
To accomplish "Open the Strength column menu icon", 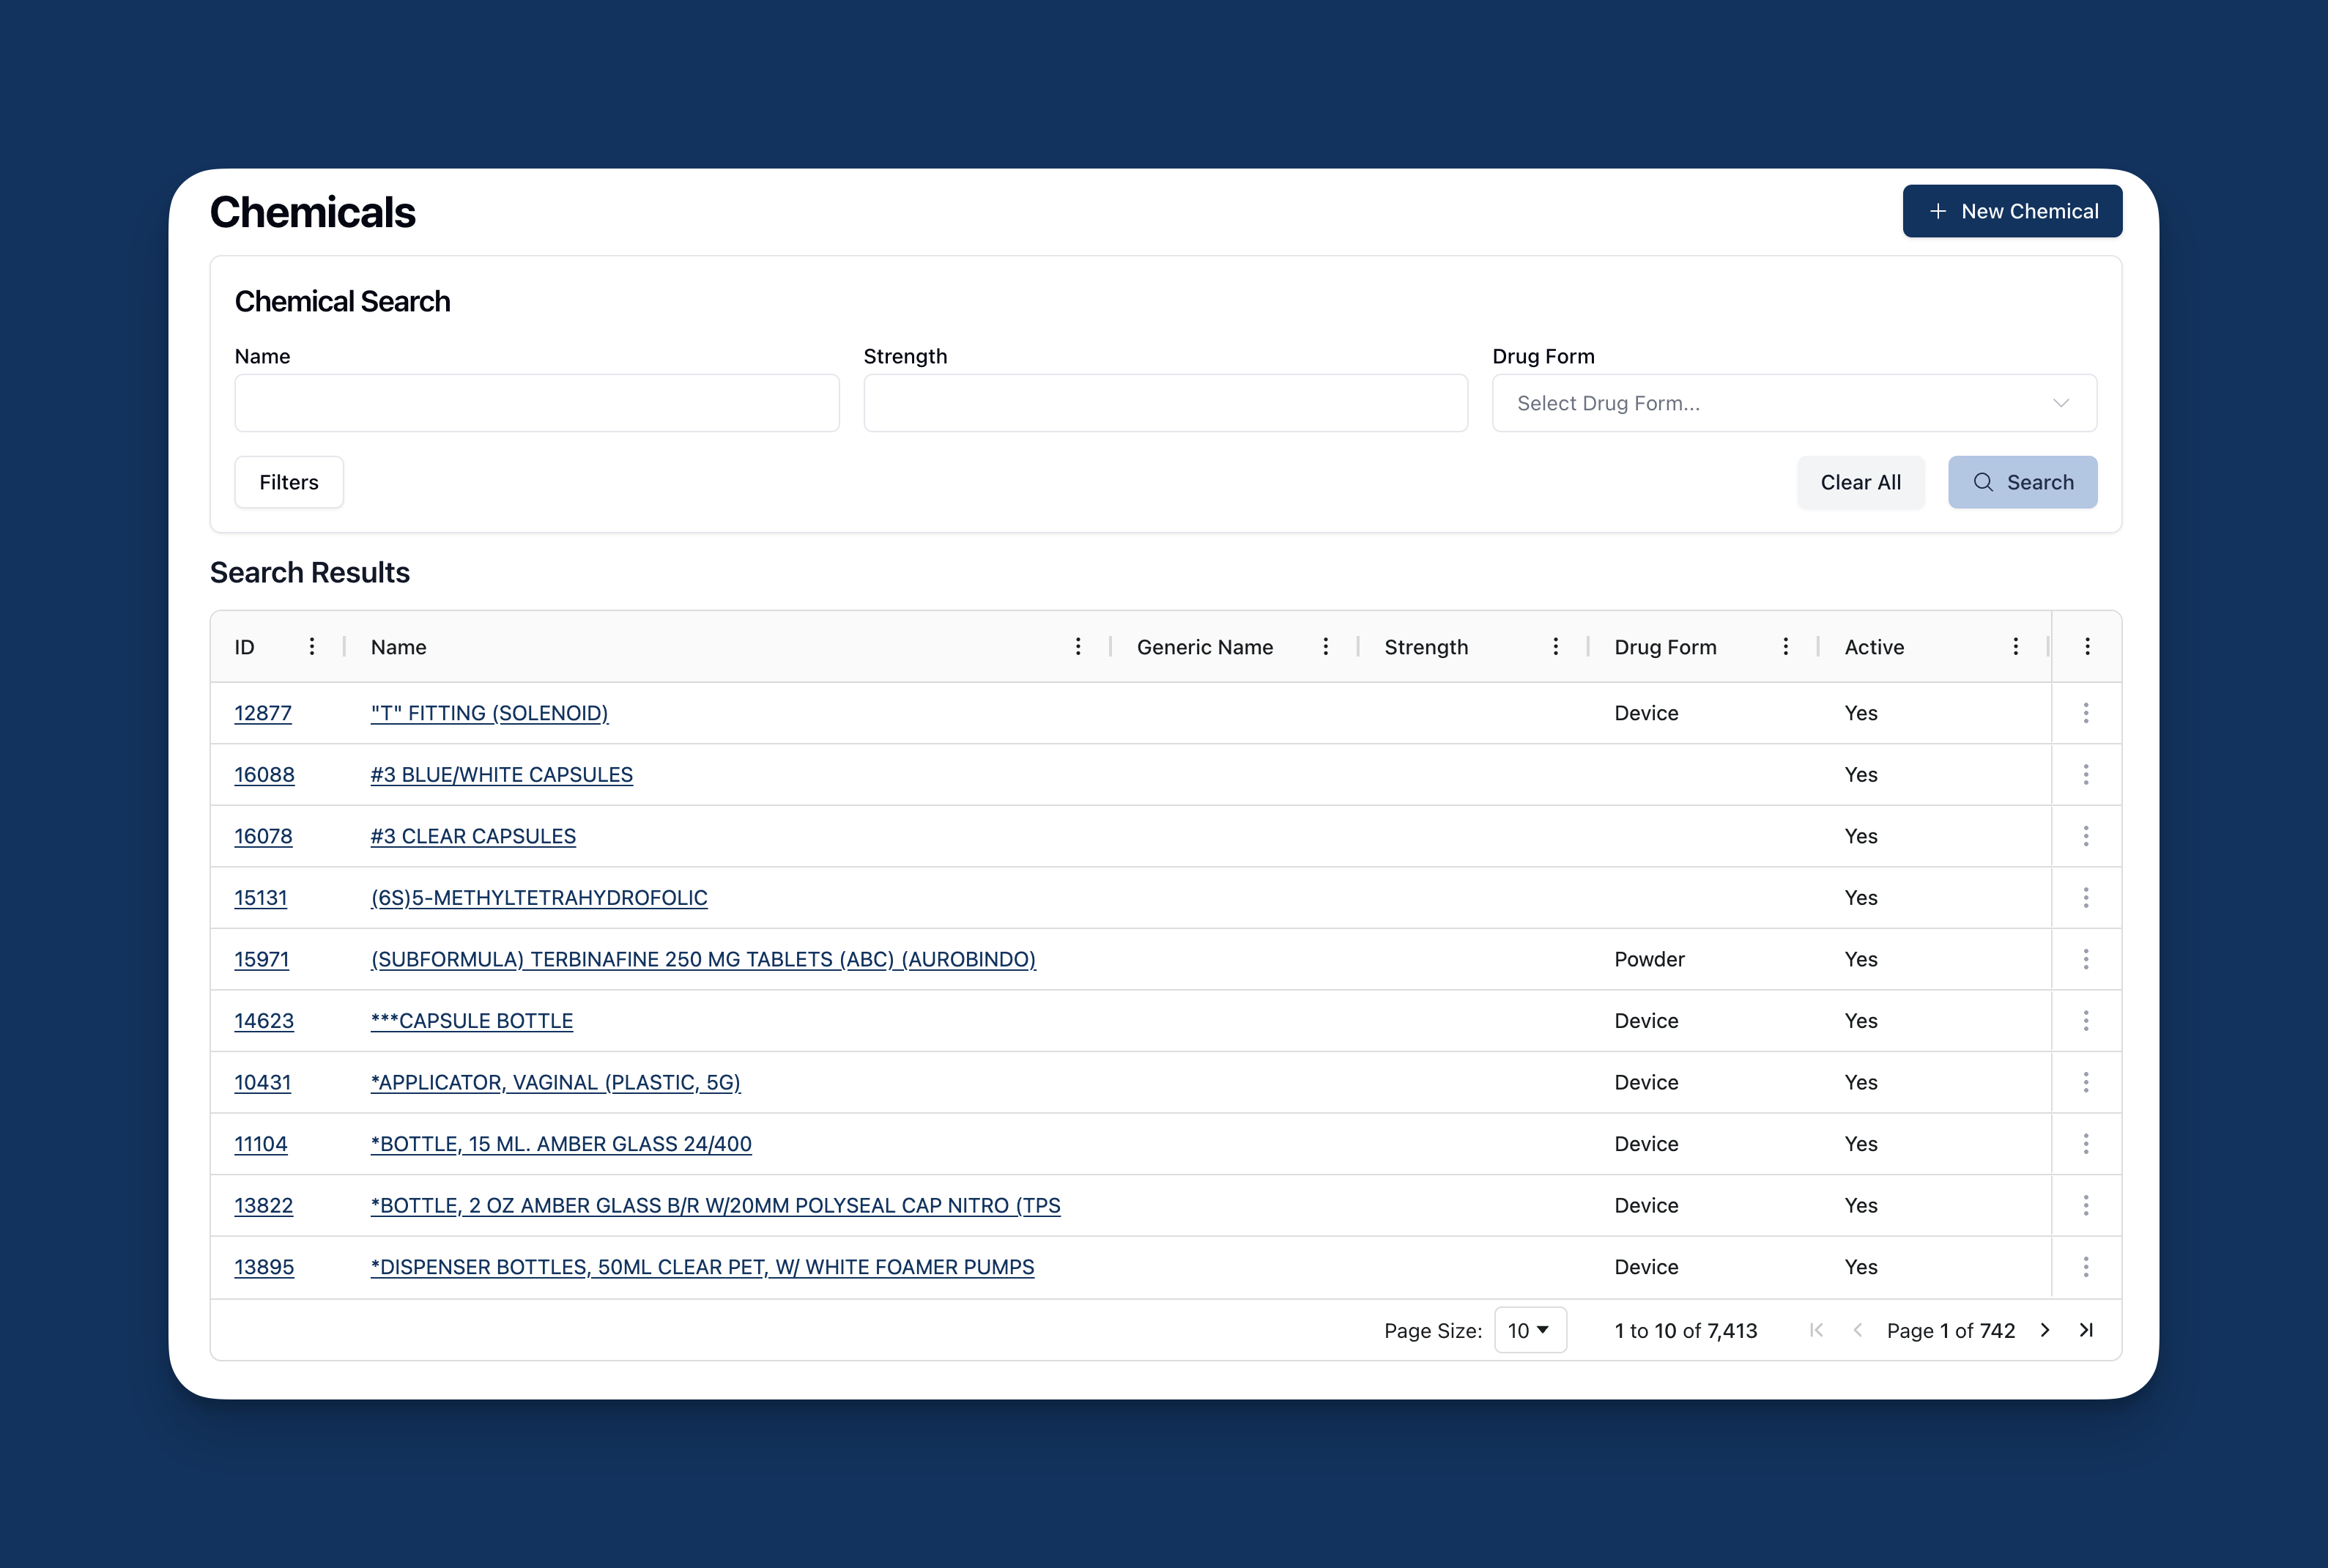I will click(x=1555, y=647).
